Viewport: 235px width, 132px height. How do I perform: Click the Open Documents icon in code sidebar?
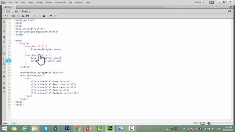[x=4, y=22]
